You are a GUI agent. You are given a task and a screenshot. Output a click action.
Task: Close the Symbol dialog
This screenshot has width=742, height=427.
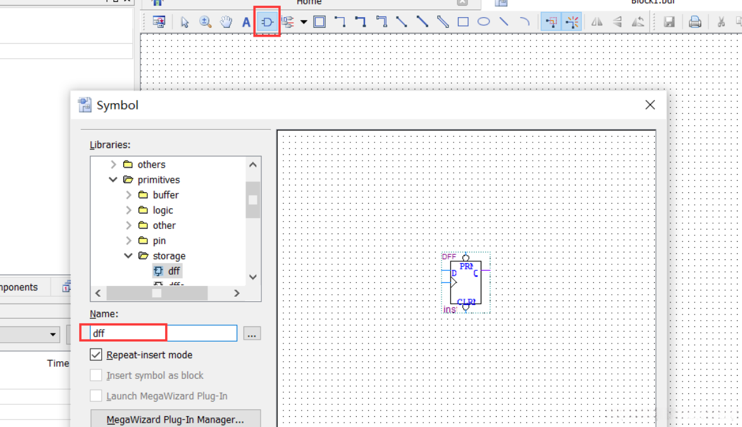coord(650,105)
